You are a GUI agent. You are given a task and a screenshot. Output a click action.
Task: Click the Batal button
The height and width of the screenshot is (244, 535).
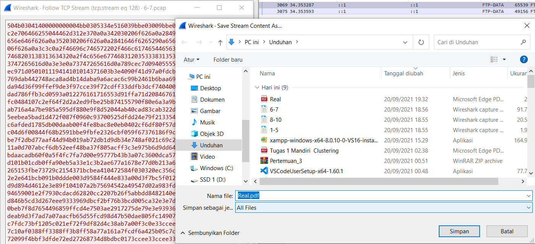pos(508,231)
